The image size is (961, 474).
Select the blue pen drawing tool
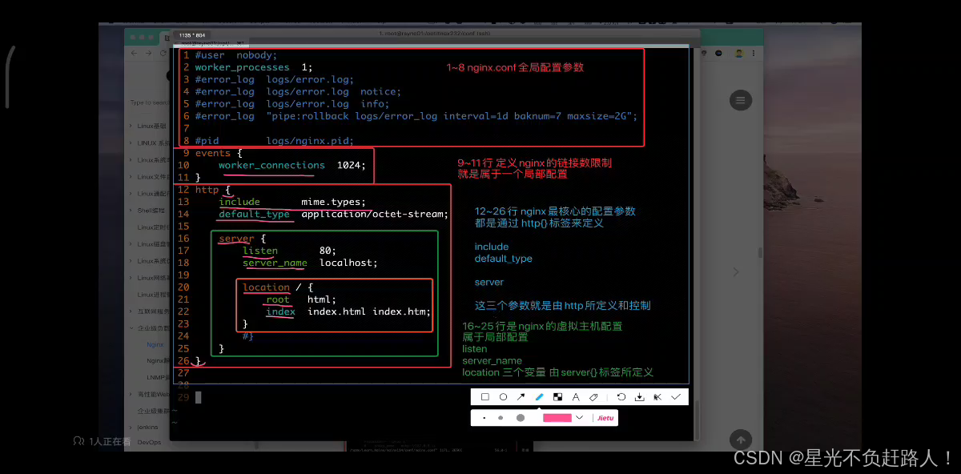click(540, 396)
